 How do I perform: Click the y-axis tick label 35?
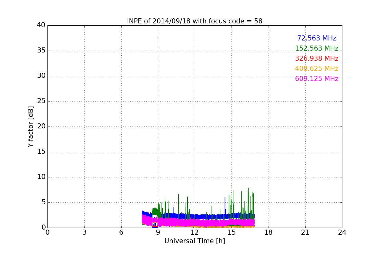pyautogui.click(x=41, y=50)
